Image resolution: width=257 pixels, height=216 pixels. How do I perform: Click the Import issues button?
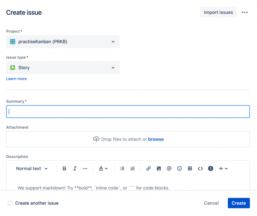[x=218, y=13]
